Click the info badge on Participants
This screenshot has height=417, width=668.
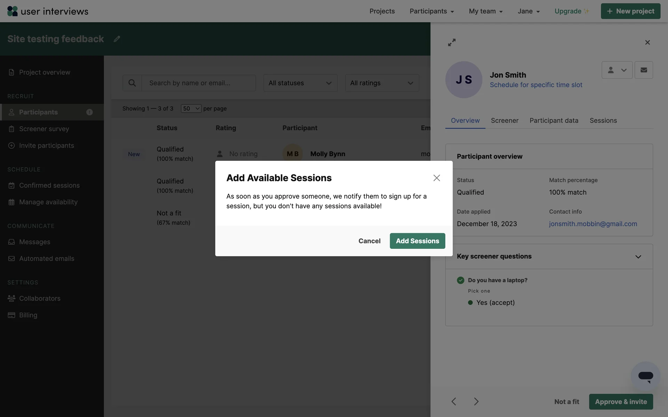(89, 112)
